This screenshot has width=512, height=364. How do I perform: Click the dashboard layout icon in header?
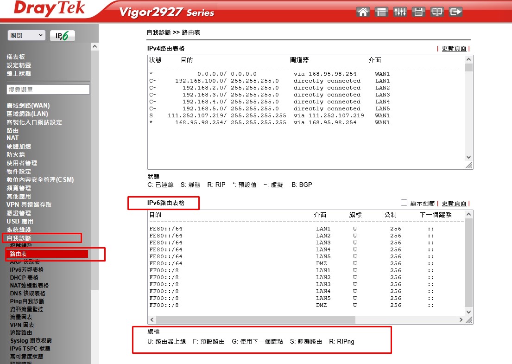[381, 12]
